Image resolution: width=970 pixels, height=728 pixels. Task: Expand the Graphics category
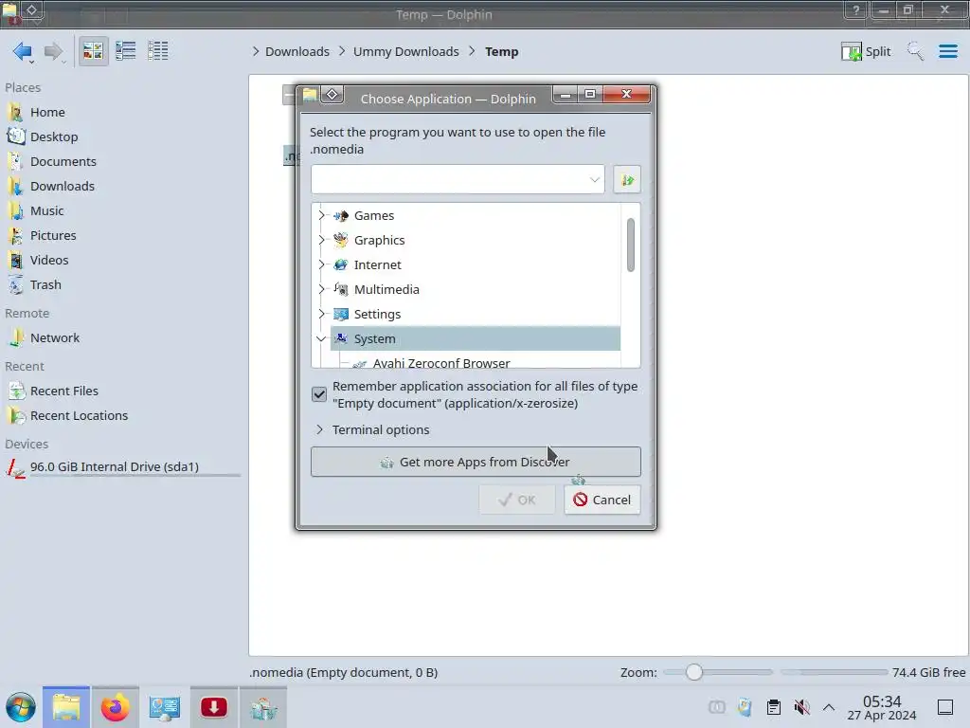pyautogui.click(x=321, y=240)
